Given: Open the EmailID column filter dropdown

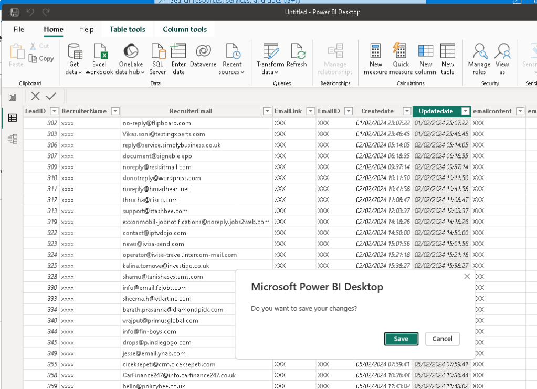Looking at the screenshot, I should point(349,111).
